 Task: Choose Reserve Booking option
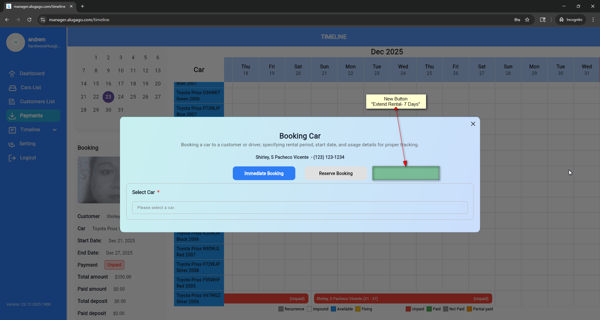click(336, 173)
